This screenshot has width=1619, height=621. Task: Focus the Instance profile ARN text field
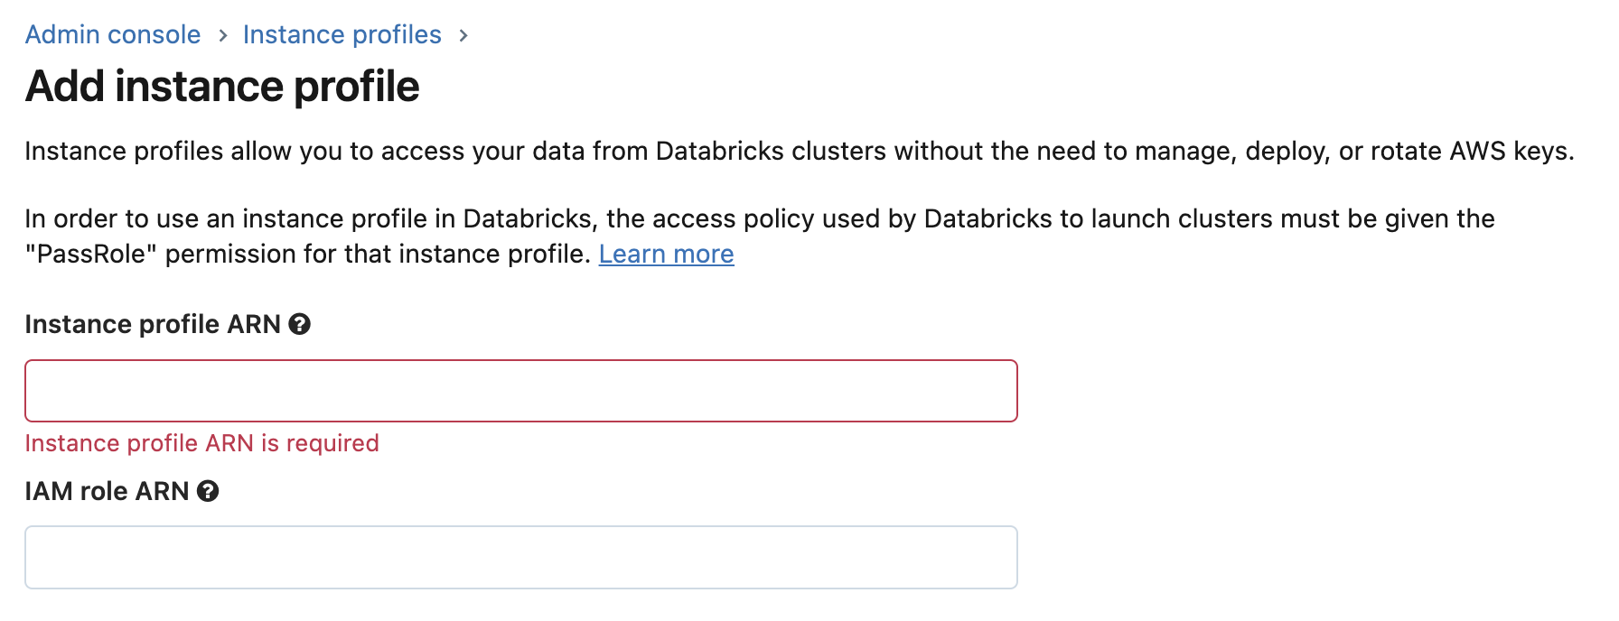pos(521,391)
